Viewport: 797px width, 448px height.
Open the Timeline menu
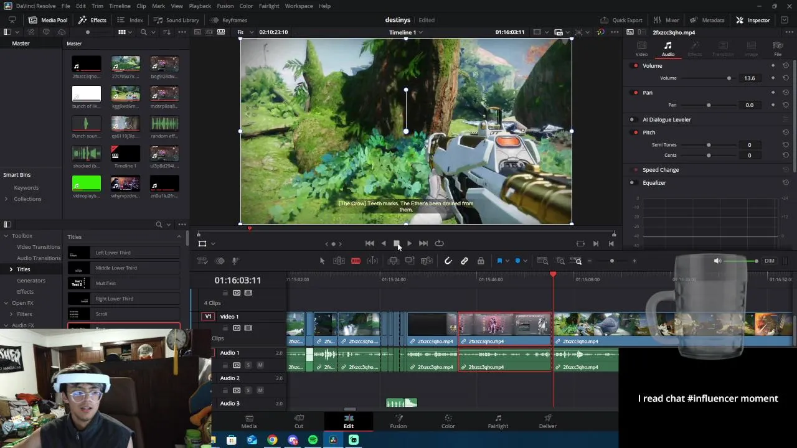(x=120, y=6)
